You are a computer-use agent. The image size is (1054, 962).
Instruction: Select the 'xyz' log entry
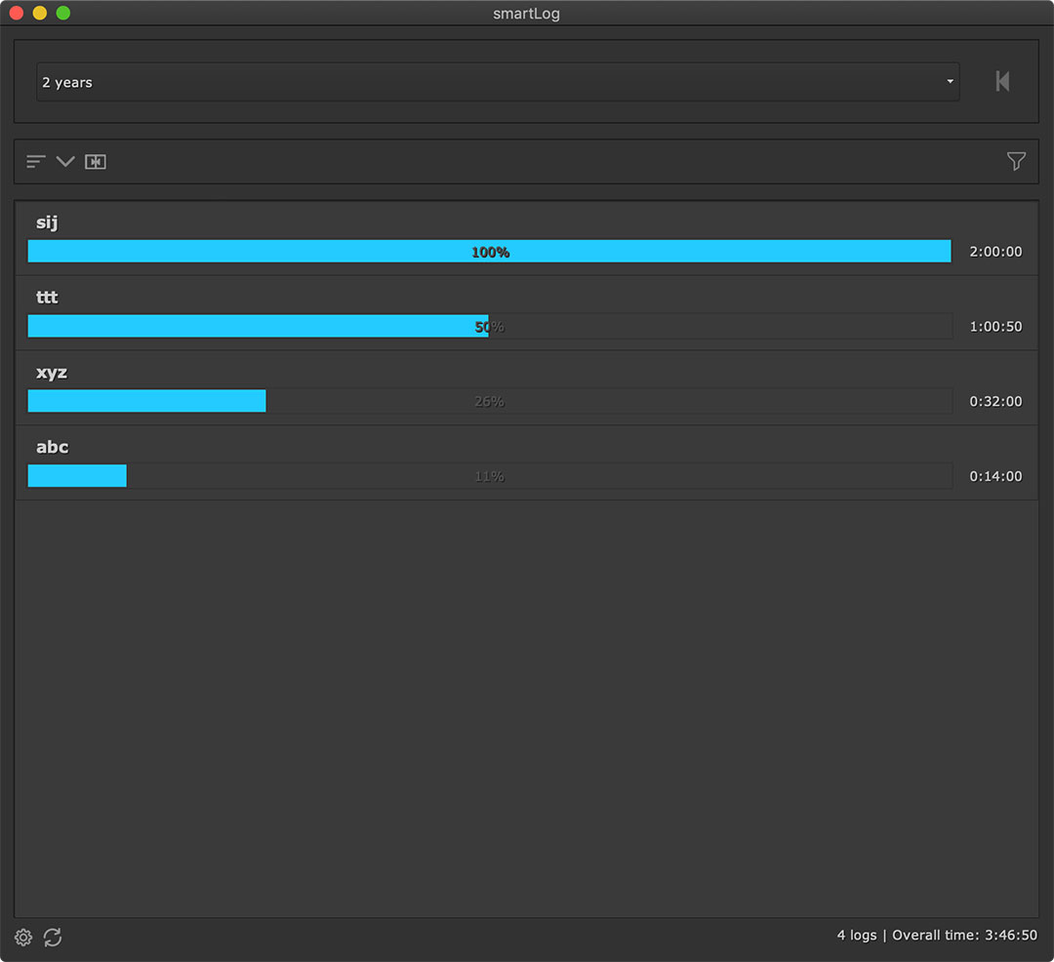tap(52, 373)
